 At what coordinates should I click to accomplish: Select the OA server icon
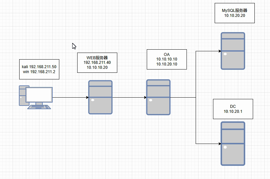pos(158,97)
